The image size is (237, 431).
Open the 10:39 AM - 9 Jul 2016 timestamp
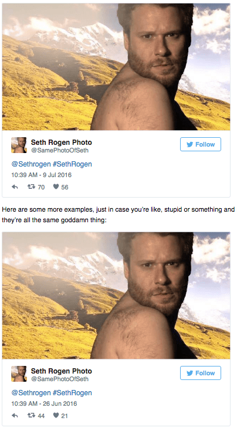click(41, 175)
